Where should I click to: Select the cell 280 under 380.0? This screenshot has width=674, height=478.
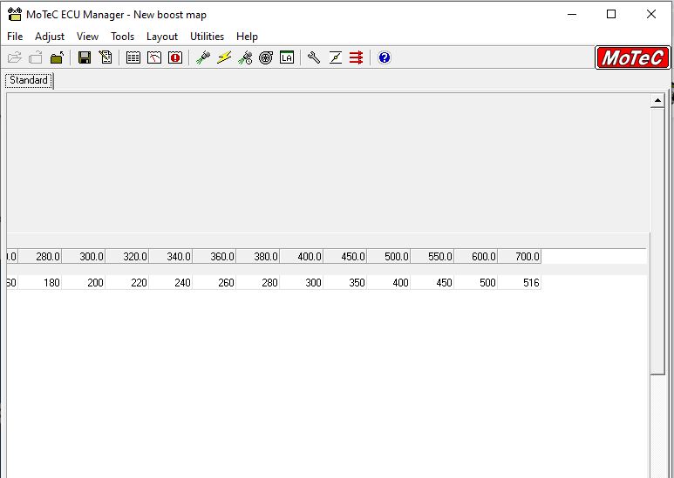258,282
